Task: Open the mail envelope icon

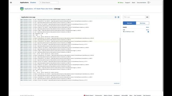Action: coord(11,2)
